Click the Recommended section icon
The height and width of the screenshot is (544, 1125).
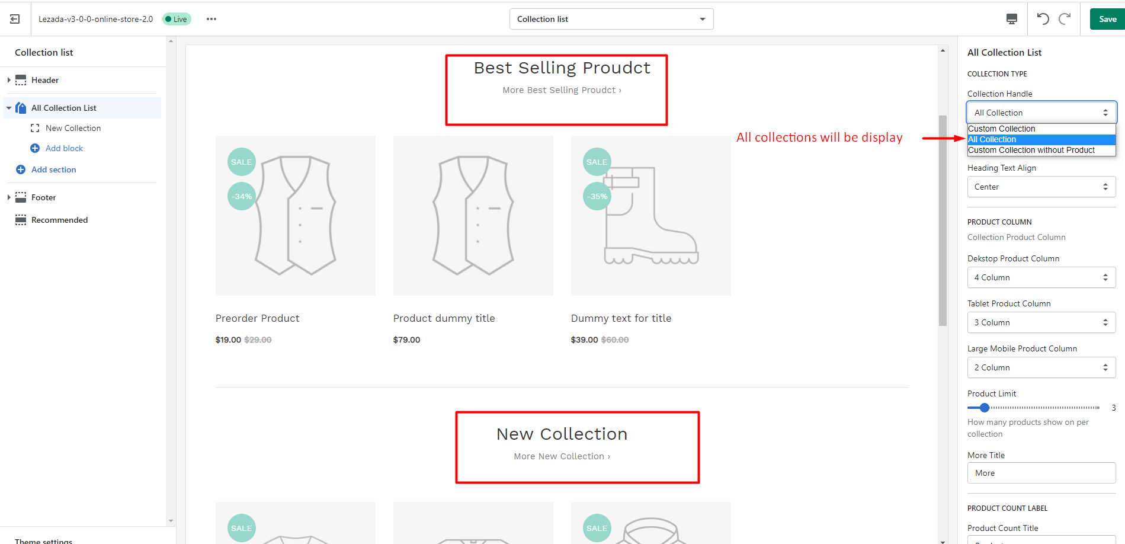coord(21,219)
